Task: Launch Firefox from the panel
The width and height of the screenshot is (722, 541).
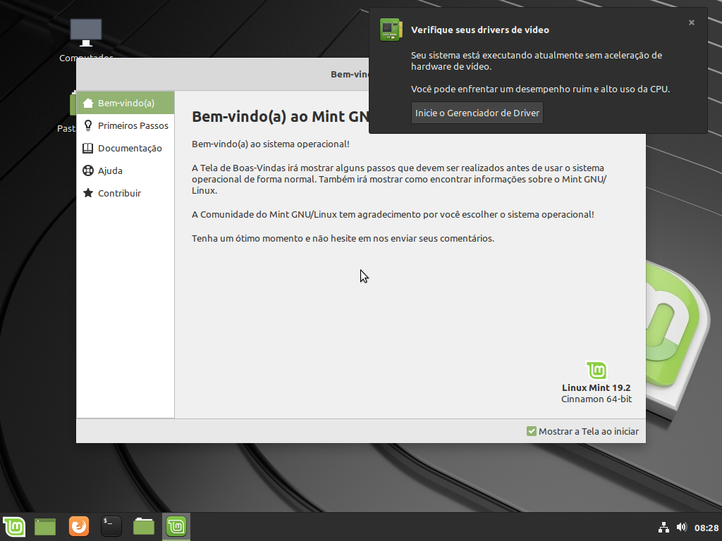Action: tap(79, 526)
